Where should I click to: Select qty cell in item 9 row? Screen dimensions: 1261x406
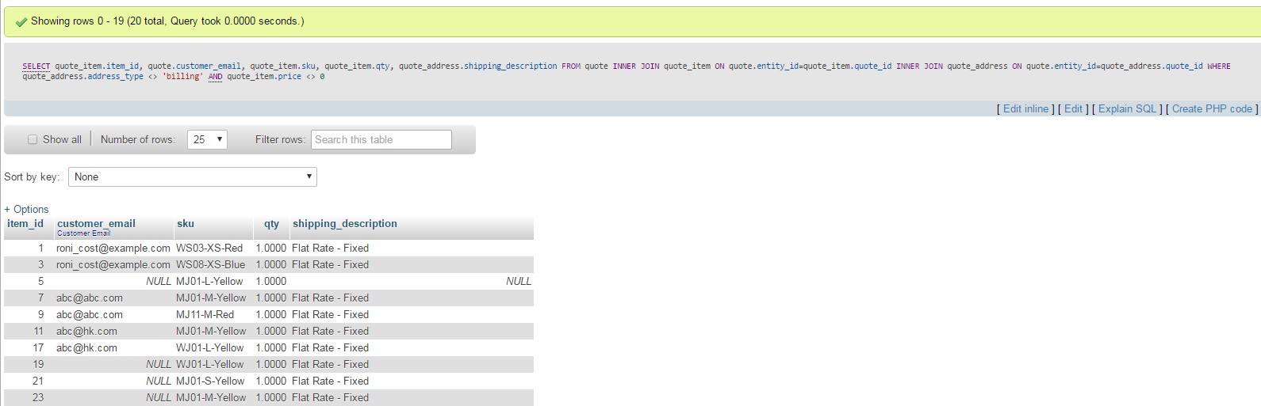[271, 315]
